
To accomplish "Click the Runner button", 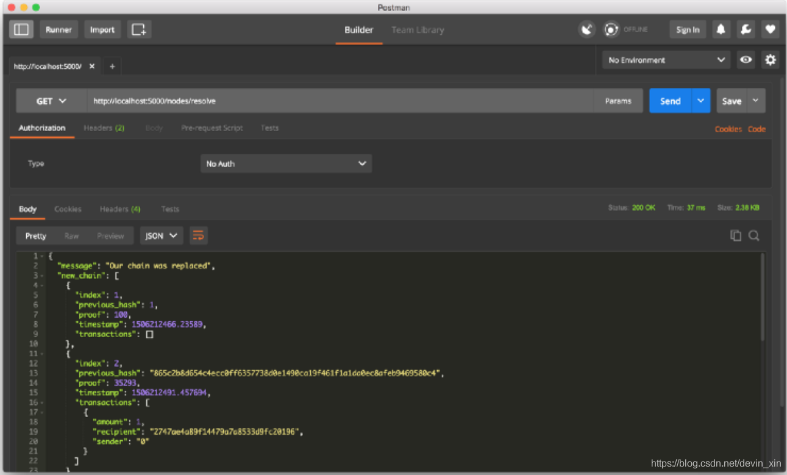I will [x=59, y=29].
